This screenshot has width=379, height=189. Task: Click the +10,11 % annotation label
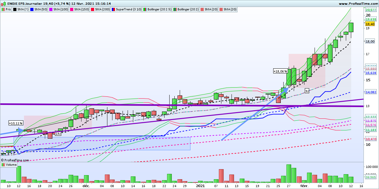[x=16, y=123]
